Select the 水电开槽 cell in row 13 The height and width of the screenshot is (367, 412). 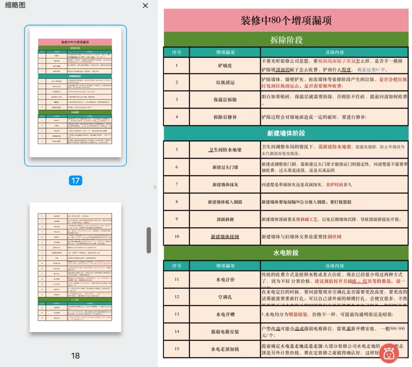coord(224,314)
